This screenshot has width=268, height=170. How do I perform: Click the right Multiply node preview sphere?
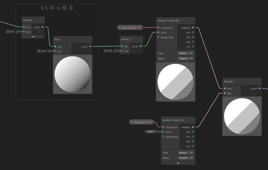coord(242,116)
